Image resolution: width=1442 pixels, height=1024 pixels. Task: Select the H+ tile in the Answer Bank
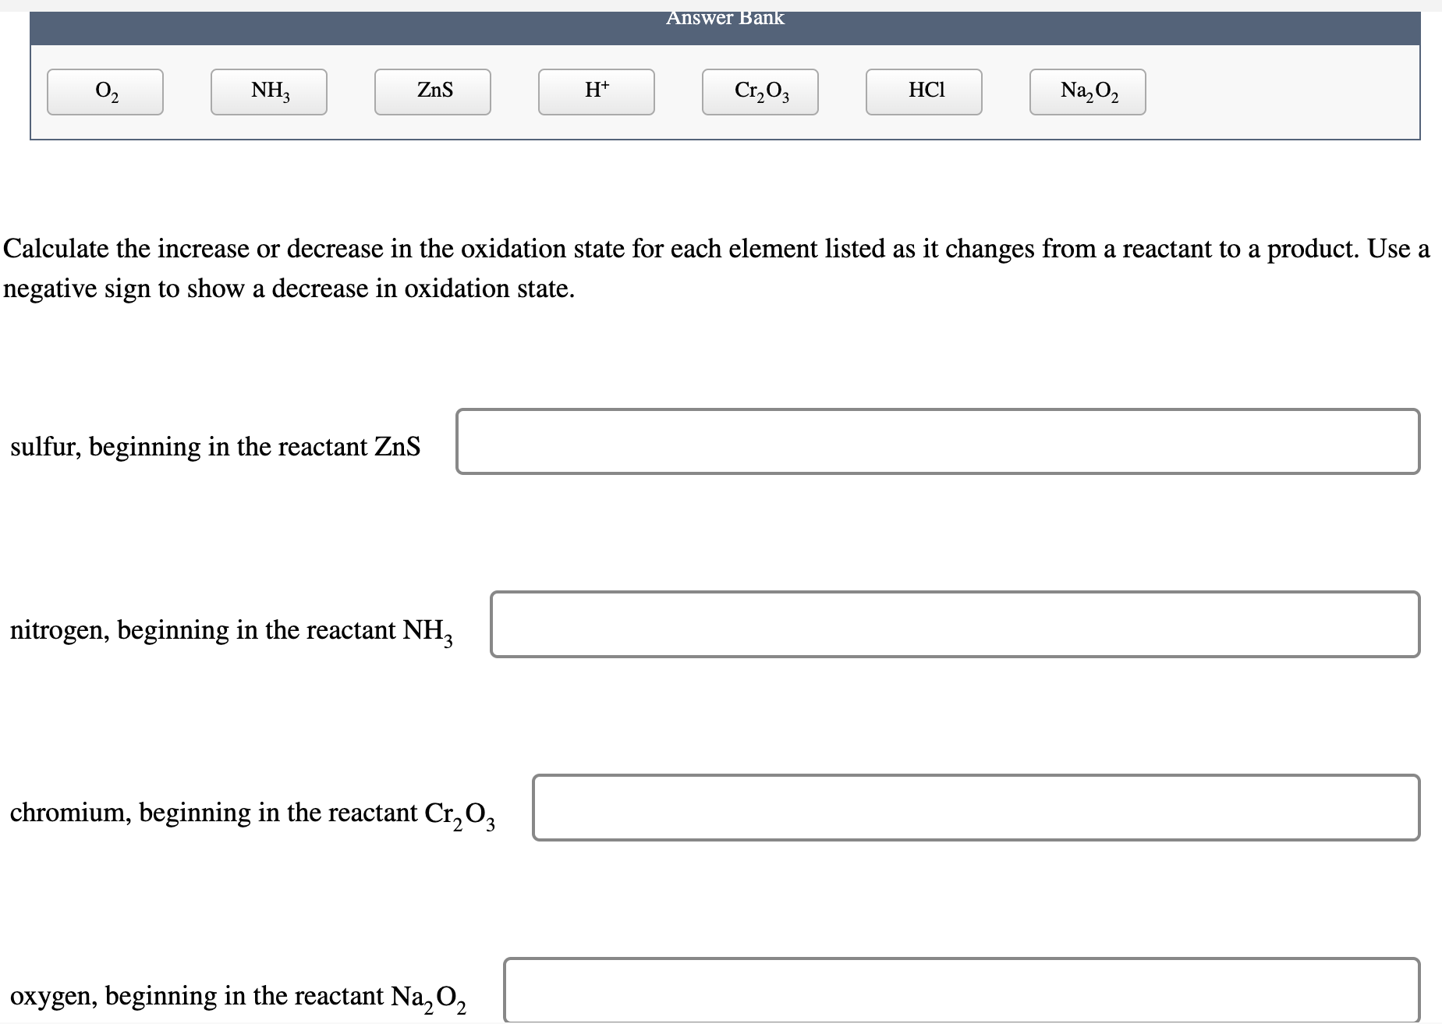[x=596, y=91]
